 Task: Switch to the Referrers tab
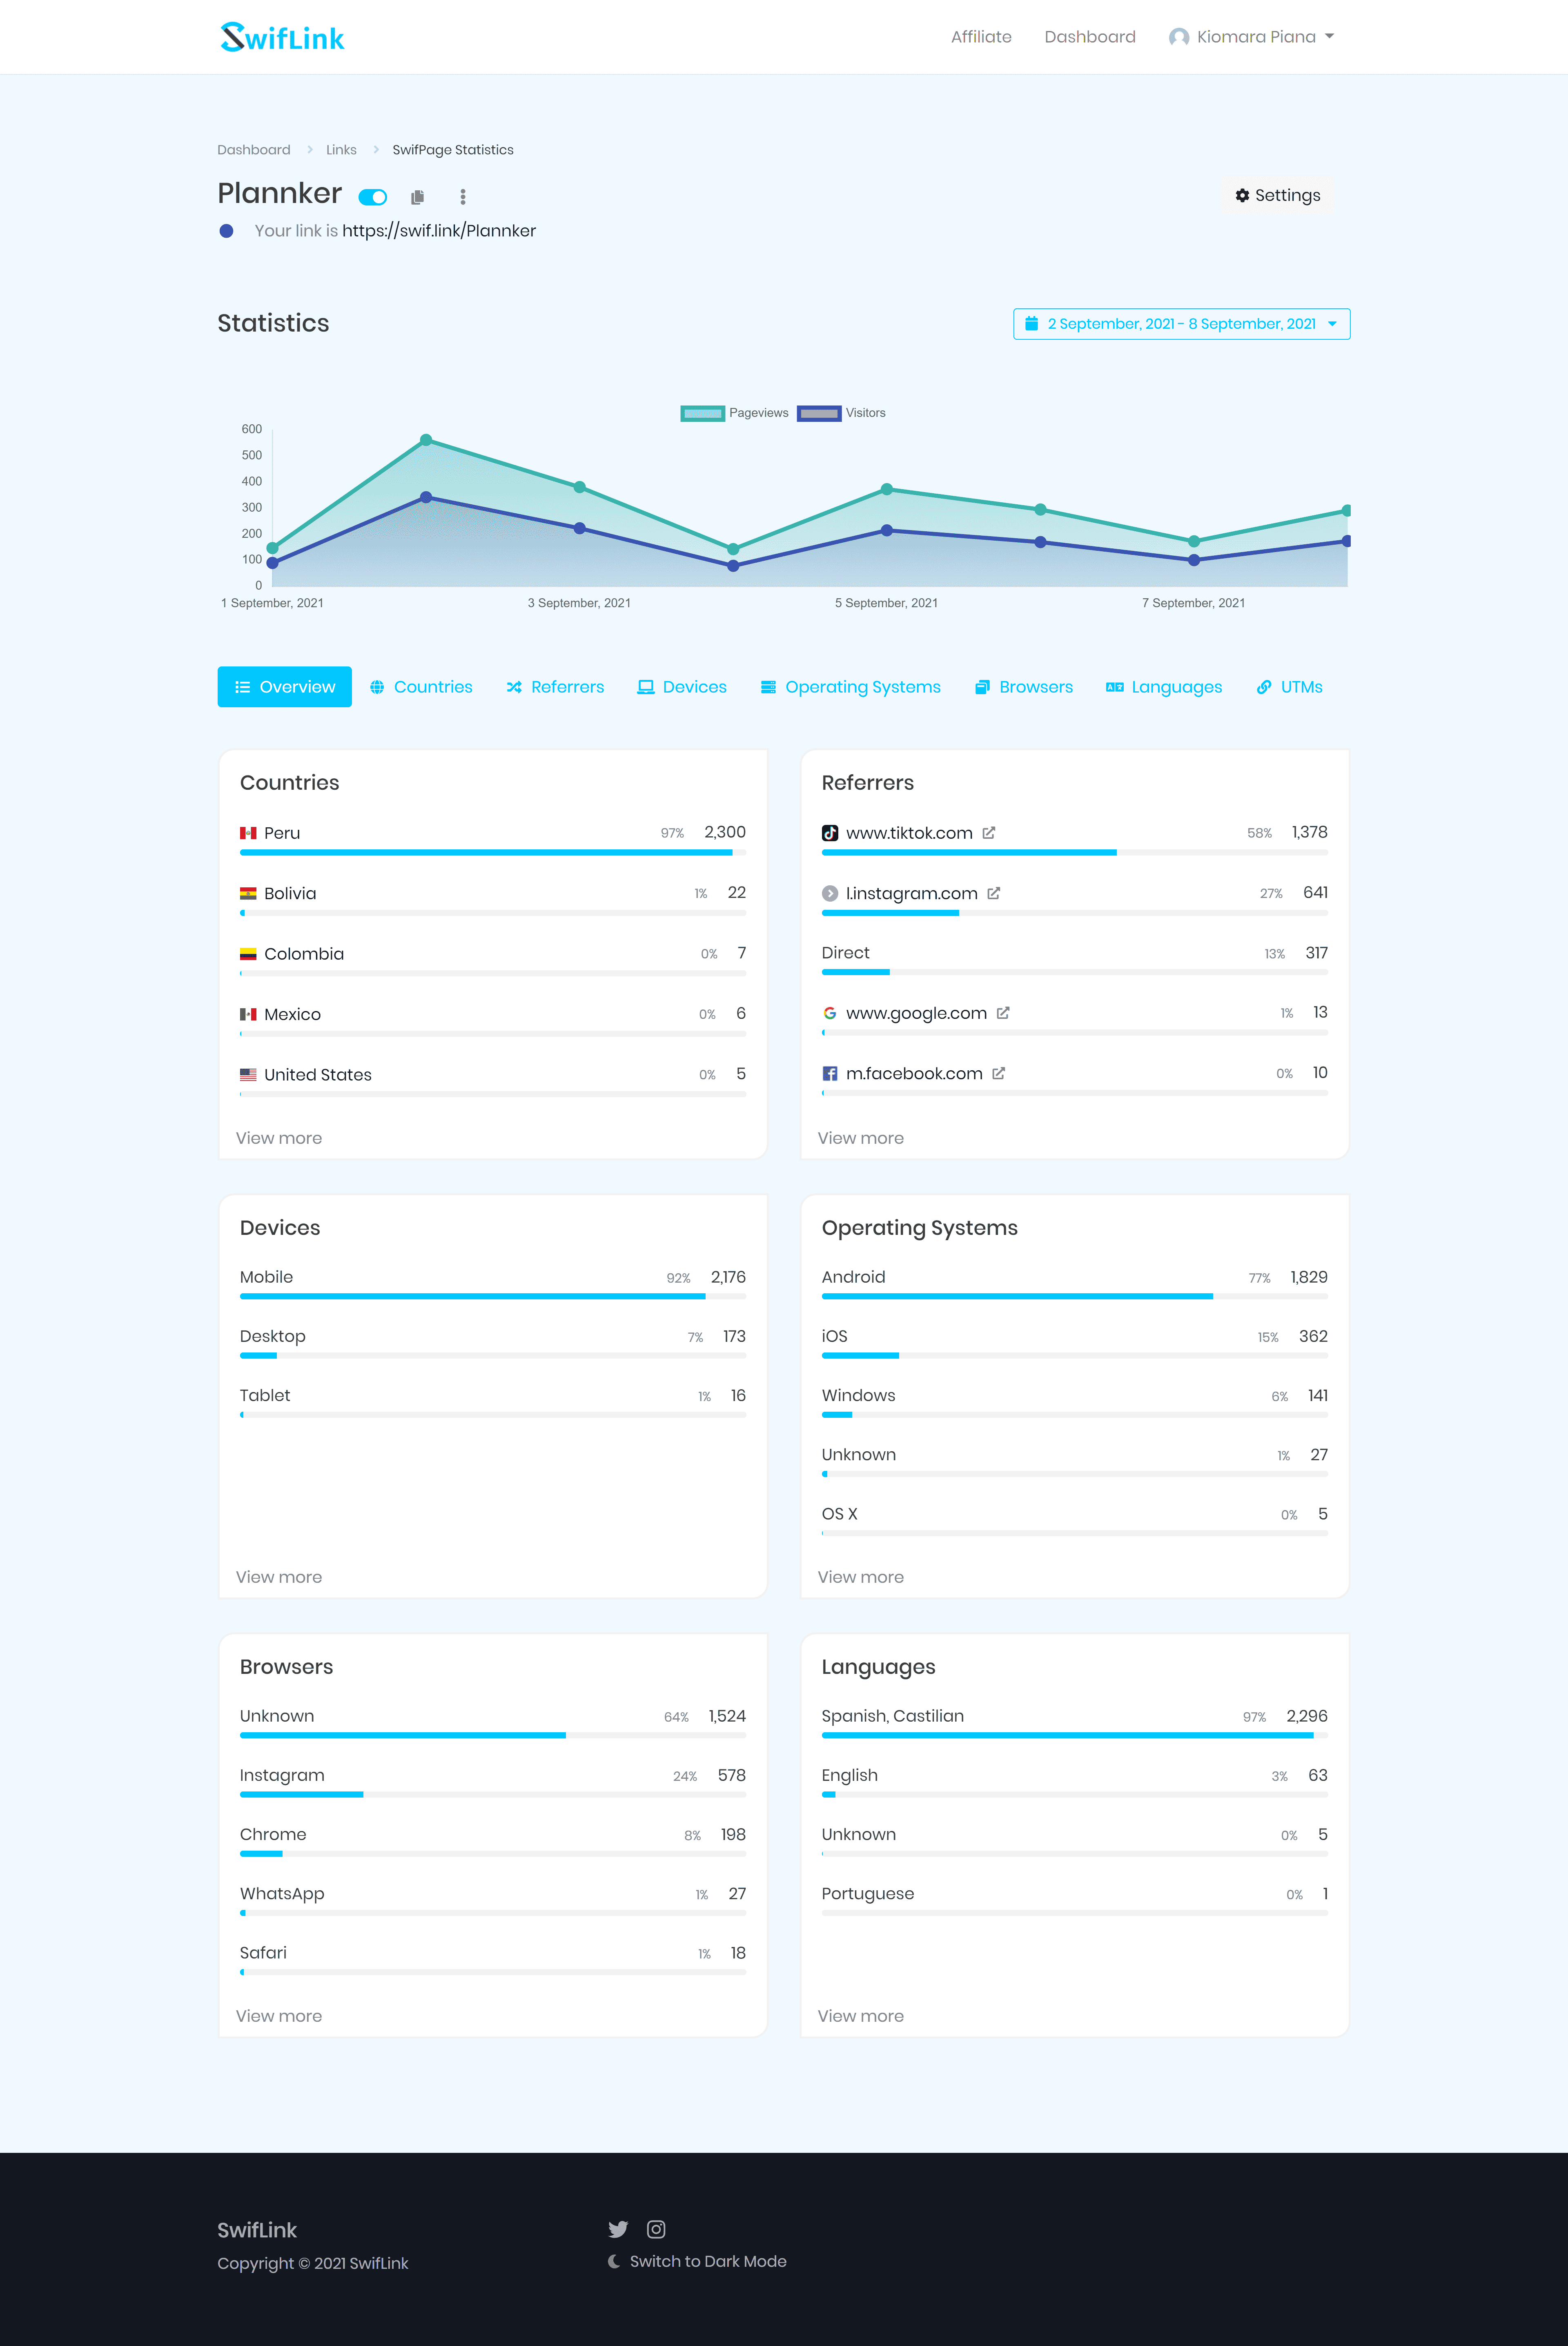tap(555, 687)
